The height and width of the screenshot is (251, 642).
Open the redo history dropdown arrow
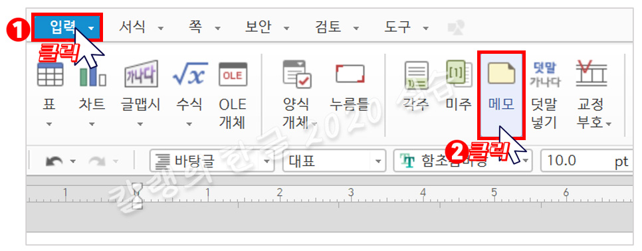(115, 162)
